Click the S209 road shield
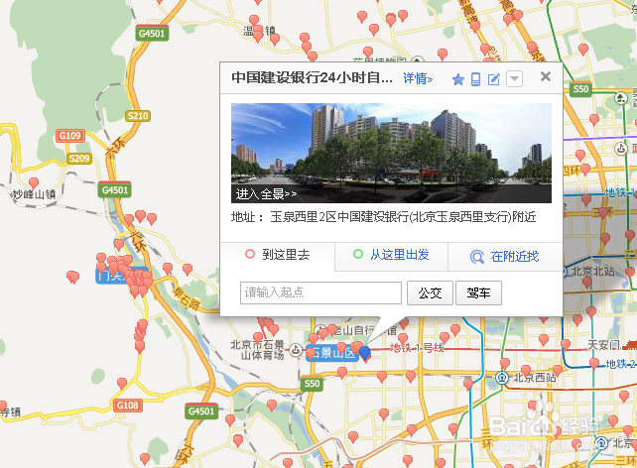Viewport: 637px width, 468px height. [x=78, y=159]
